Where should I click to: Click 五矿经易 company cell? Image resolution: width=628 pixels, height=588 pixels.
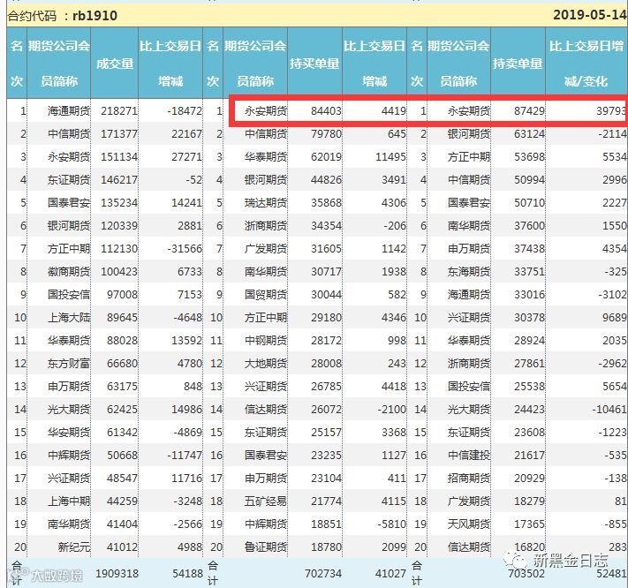[x=266, y=501]
